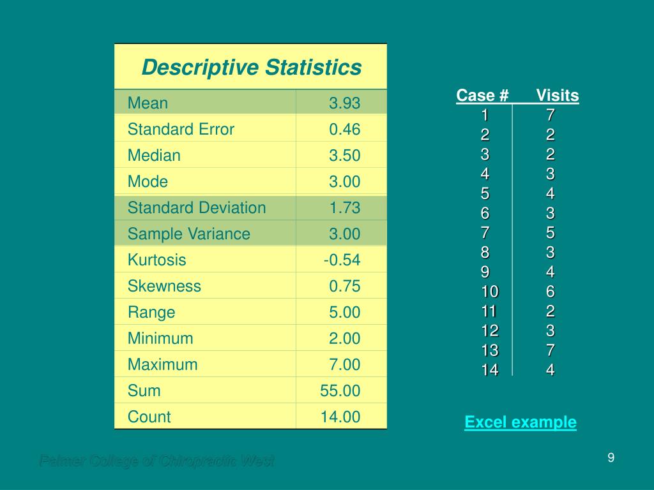Select the Standard Error row
Screen dimensions: 654x490
tap(250, 129)
